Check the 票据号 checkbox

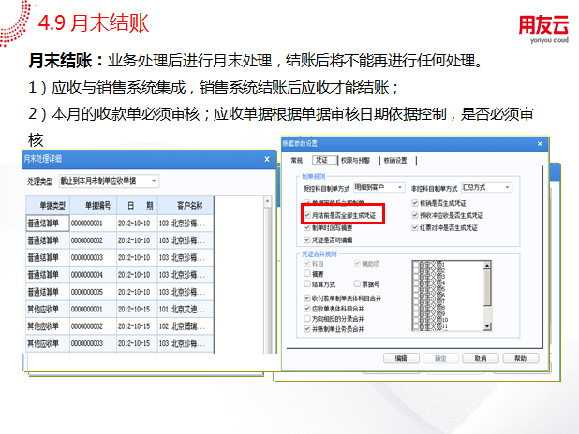(357, 284)
